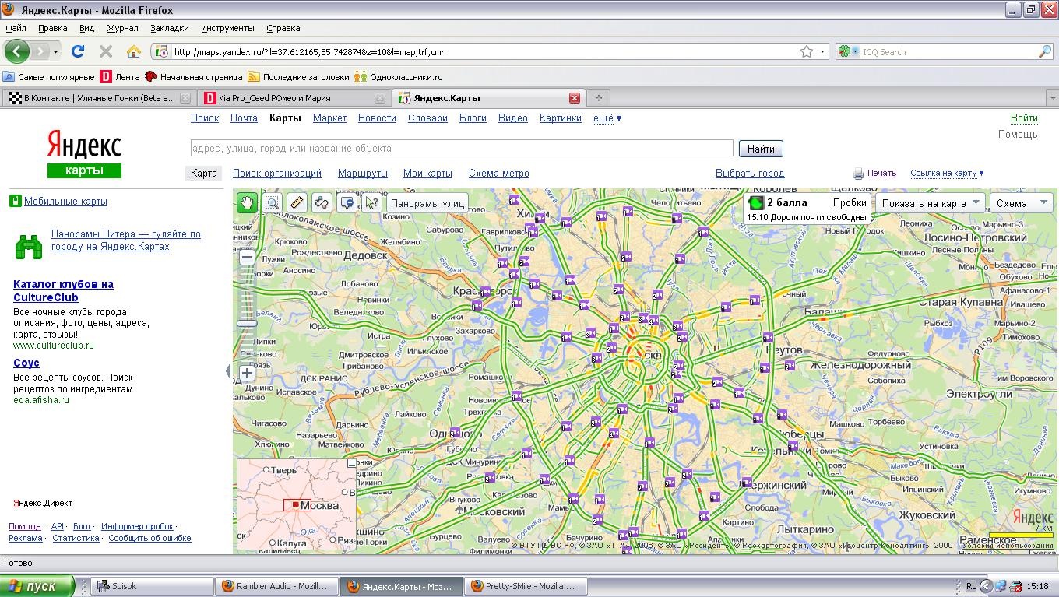Image resolution: width=1059 pixels, height=597 pixels.
Task: Open the Маршруты tab
Action: tap(363, 174)
